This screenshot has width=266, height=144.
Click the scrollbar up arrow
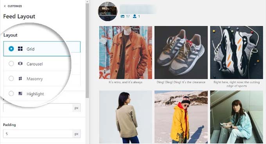click(87, 2)
